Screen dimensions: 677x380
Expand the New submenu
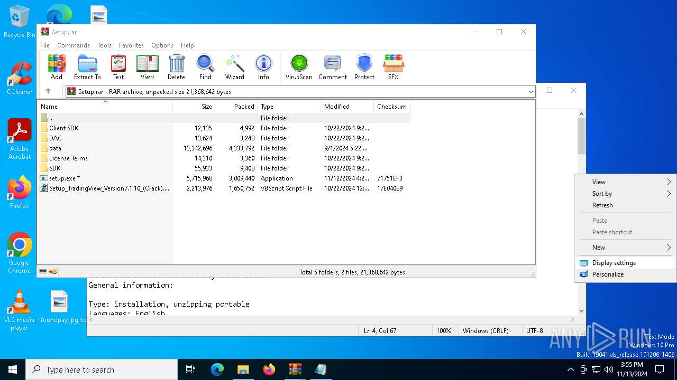coord(626,248)
